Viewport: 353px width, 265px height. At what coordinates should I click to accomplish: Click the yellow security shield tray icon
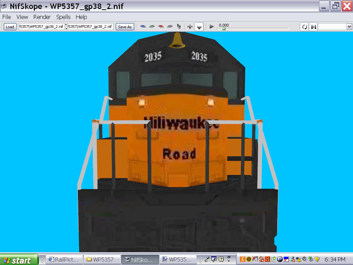click(x=317, y=259)
